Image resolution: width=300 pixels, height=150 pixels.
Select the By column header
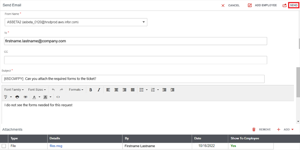click(157, 138)
